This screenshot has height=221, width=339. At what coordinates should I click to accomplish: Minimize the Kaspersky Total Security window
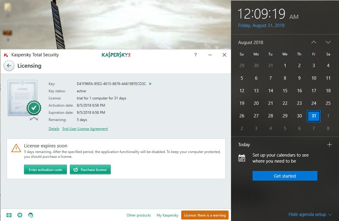pyautogui.click(x=210, y=55)
